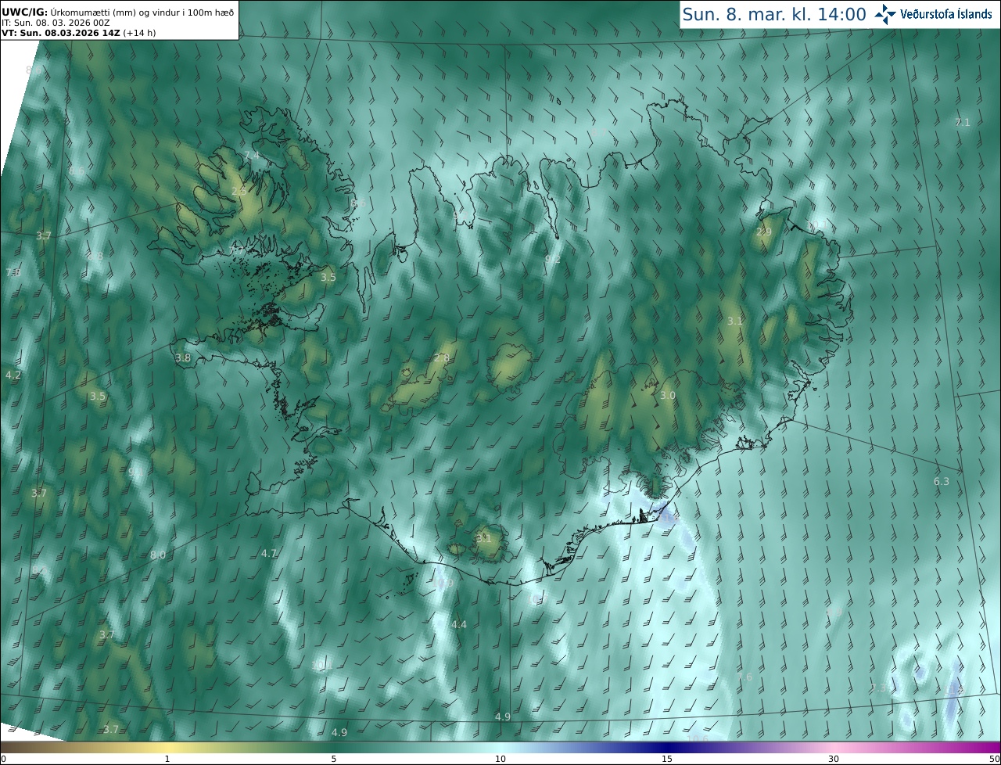Click the 3.8 value label
Screen dimensions: 1001x765
coord(183,357)
